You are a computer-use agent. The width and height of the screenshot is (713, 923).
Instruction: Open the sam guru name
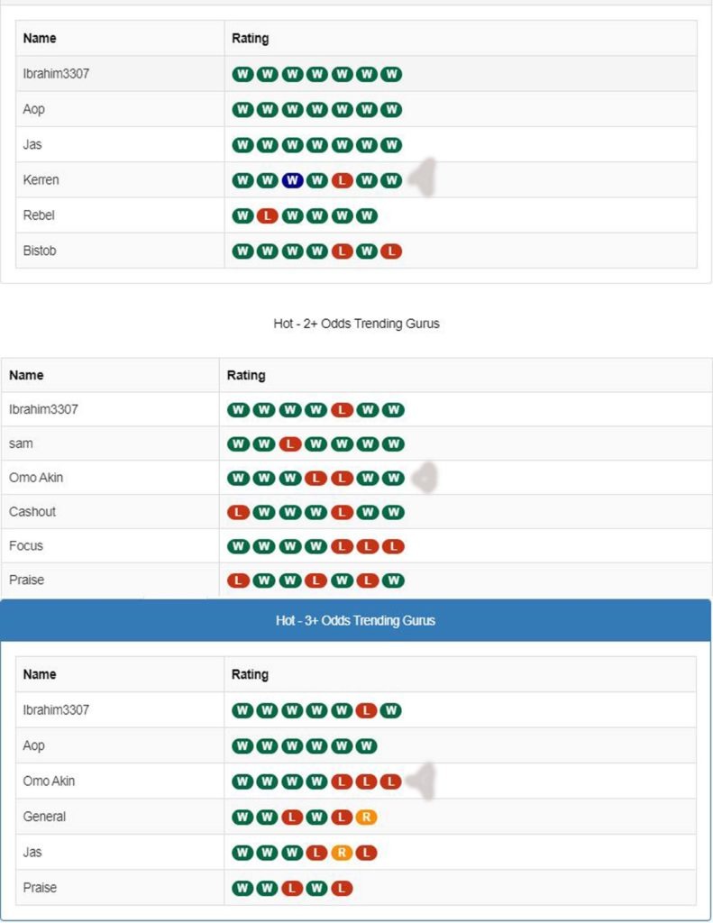[x=22, y=443]
